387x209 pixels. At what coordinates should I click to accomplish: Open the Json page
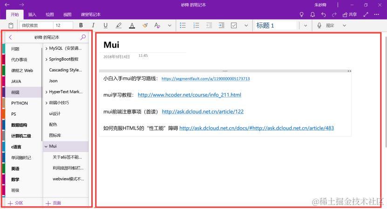click(66, 81)
